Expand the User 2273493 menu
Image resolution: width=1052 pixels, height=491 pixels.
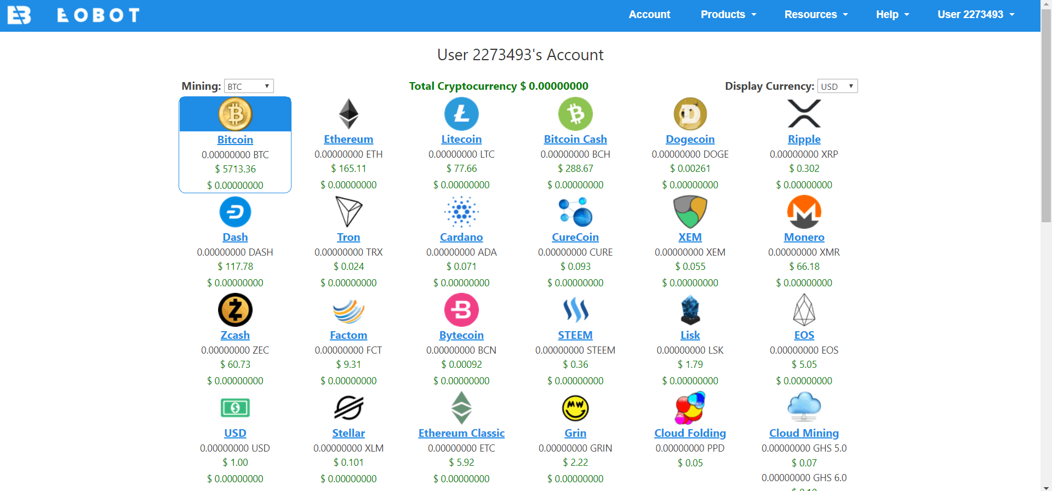tap(976, 15)
